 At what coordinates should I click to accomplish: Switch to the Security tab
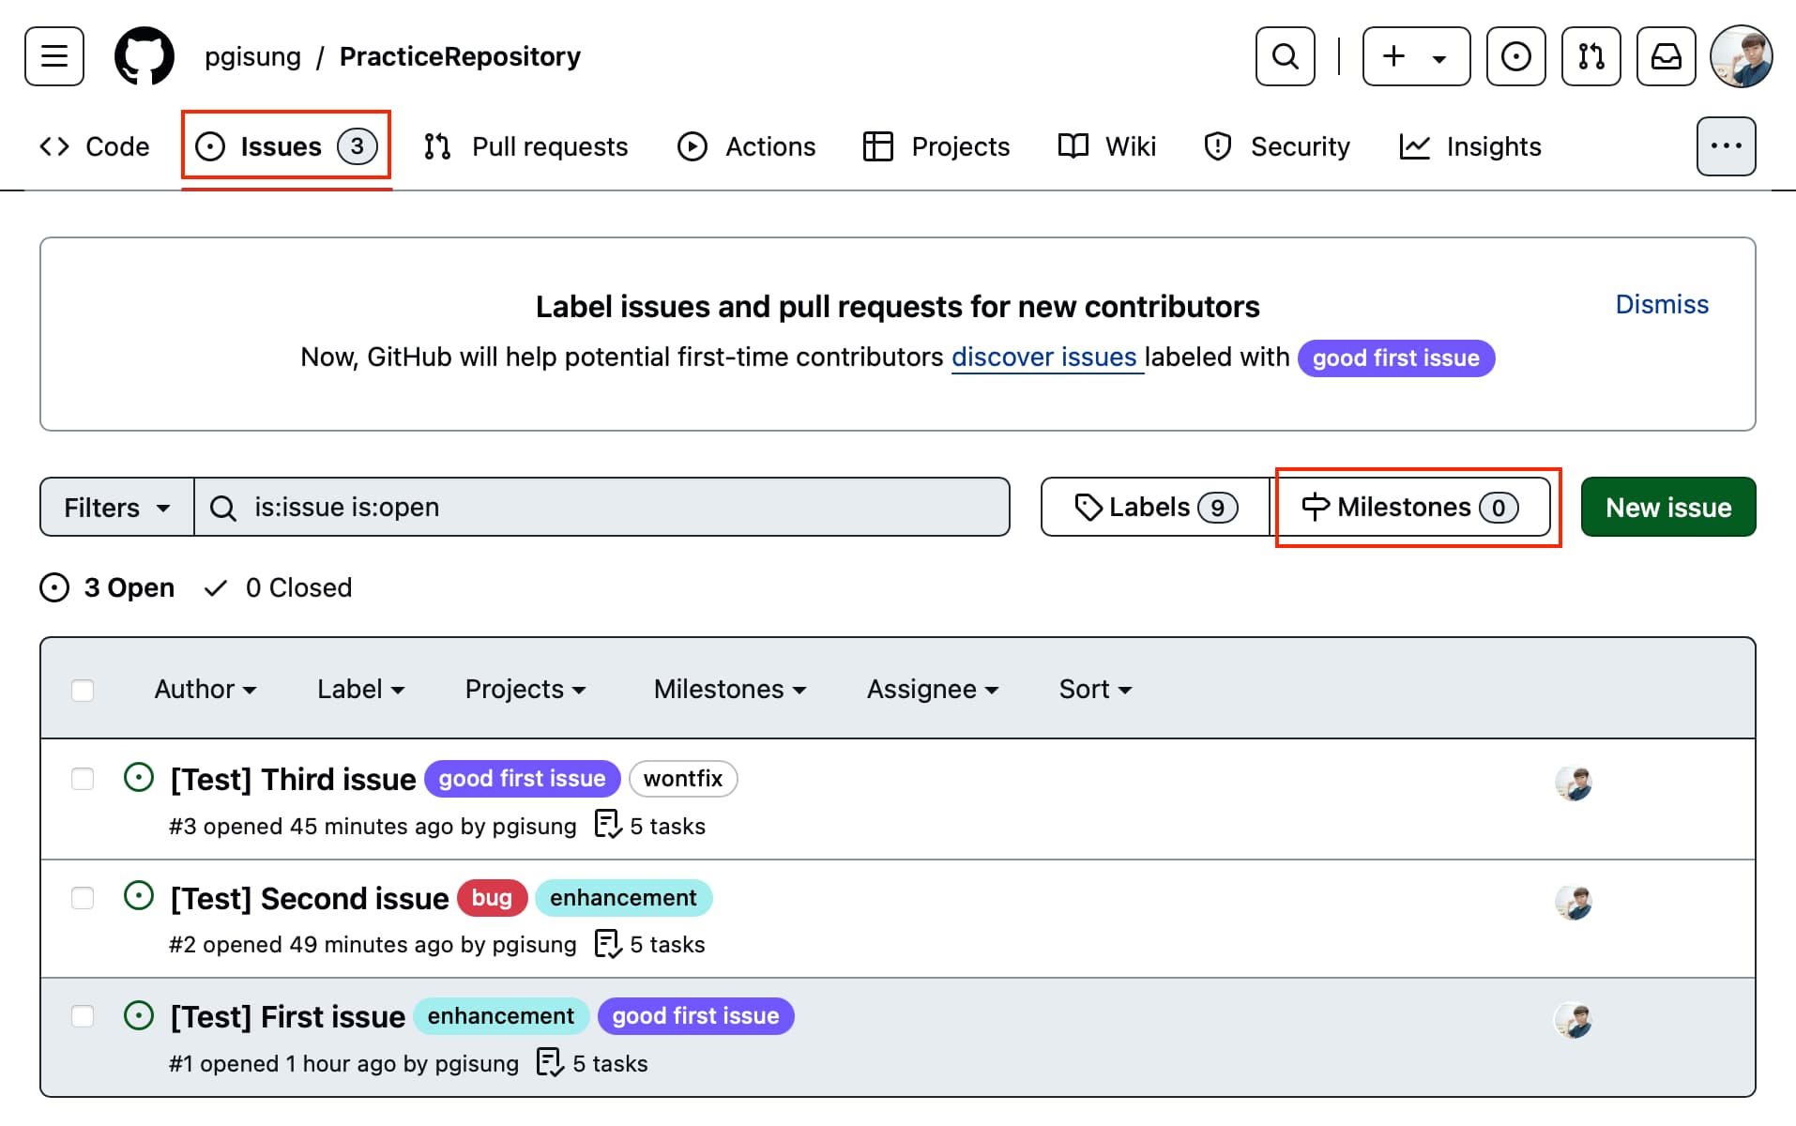click(1277, 146)
